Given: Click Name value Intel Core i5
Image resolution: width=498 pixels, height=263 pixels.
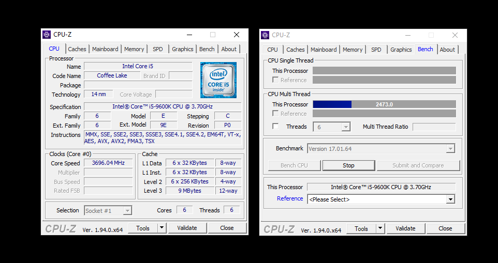Looking at the screenshot, I should [138, 66].
